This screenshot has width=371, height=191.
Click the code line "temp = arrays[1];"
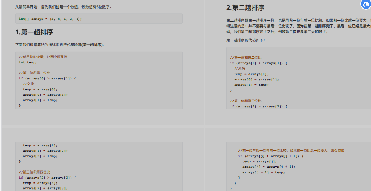[x=40, y=145]
